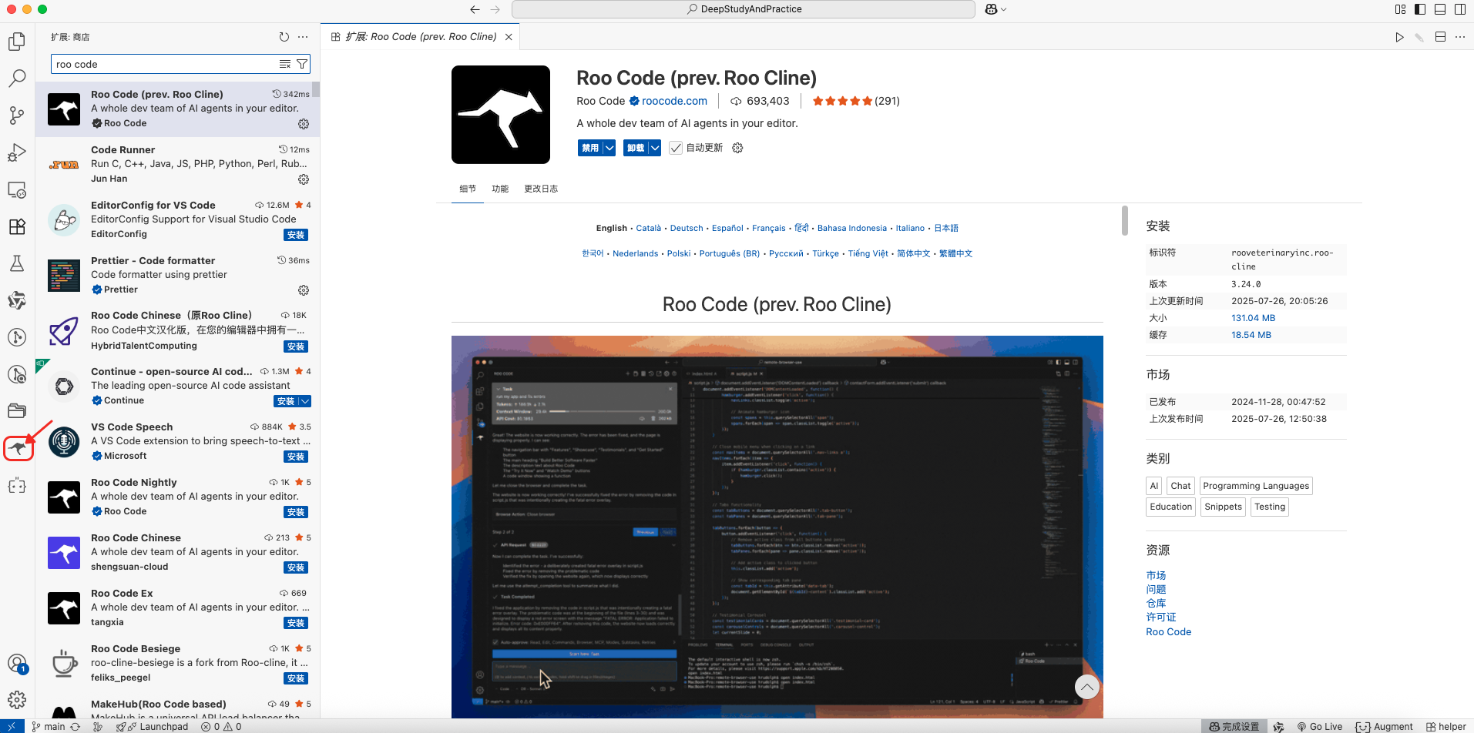Customize layout icon in title bar

[x=1400, y=9]
